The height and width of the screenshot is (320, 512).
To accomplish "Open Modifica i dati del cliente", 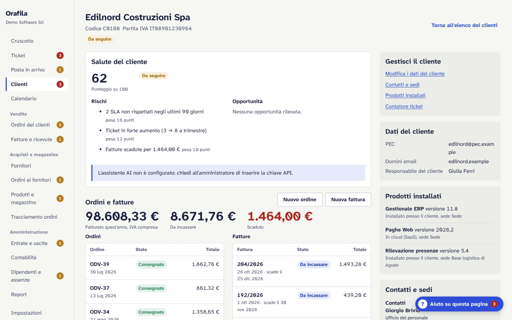I will click(415, 74).
